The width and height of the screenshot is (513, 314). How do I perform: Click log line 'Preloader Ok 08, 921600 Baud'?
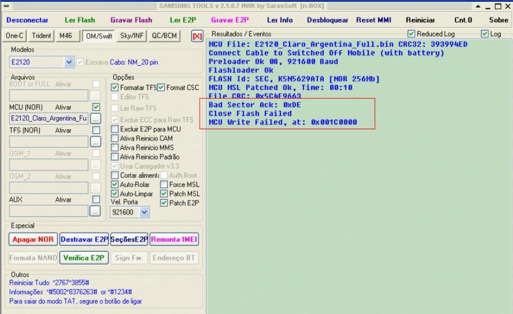pyautogui.click(x=273, y=61)
